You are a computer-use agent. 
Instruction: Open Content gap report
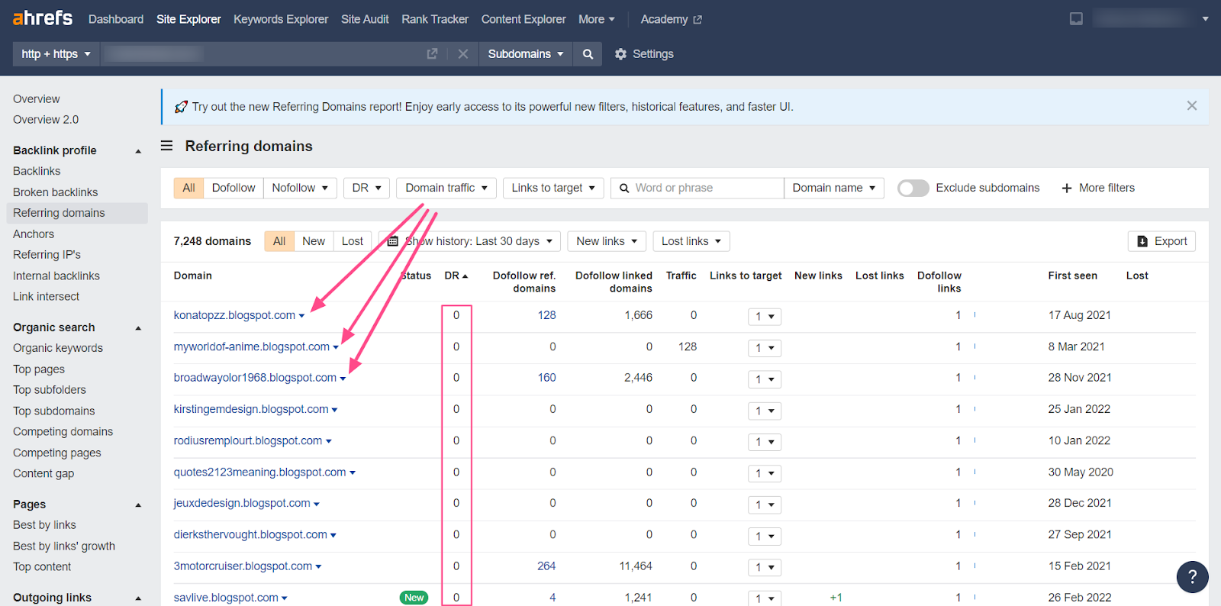click(43, 473)
